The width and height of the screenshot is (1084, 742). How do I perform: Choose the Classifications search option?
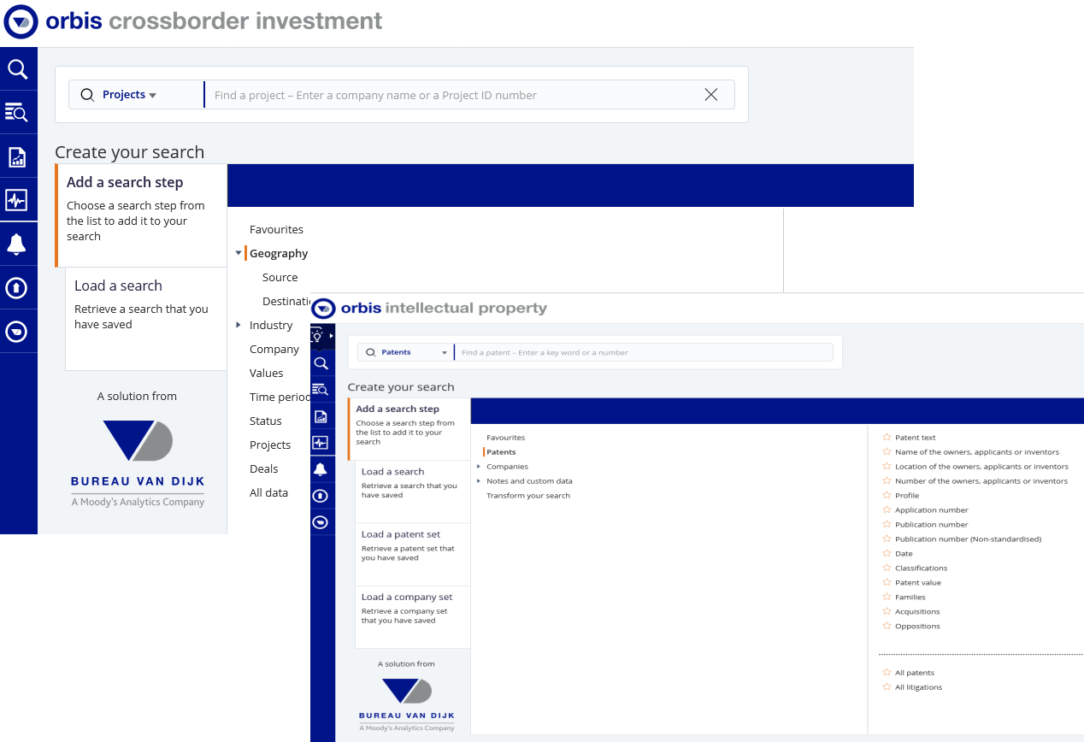tap(921, 568)
